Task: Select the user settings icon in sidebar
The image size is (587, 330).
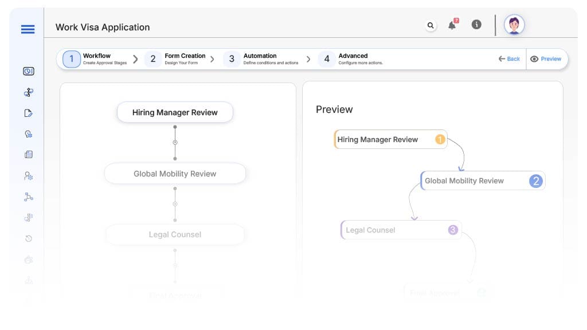Action: [29, 176]
